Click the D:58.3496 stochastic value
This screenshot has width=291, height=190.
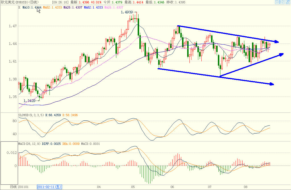[70, 115]
